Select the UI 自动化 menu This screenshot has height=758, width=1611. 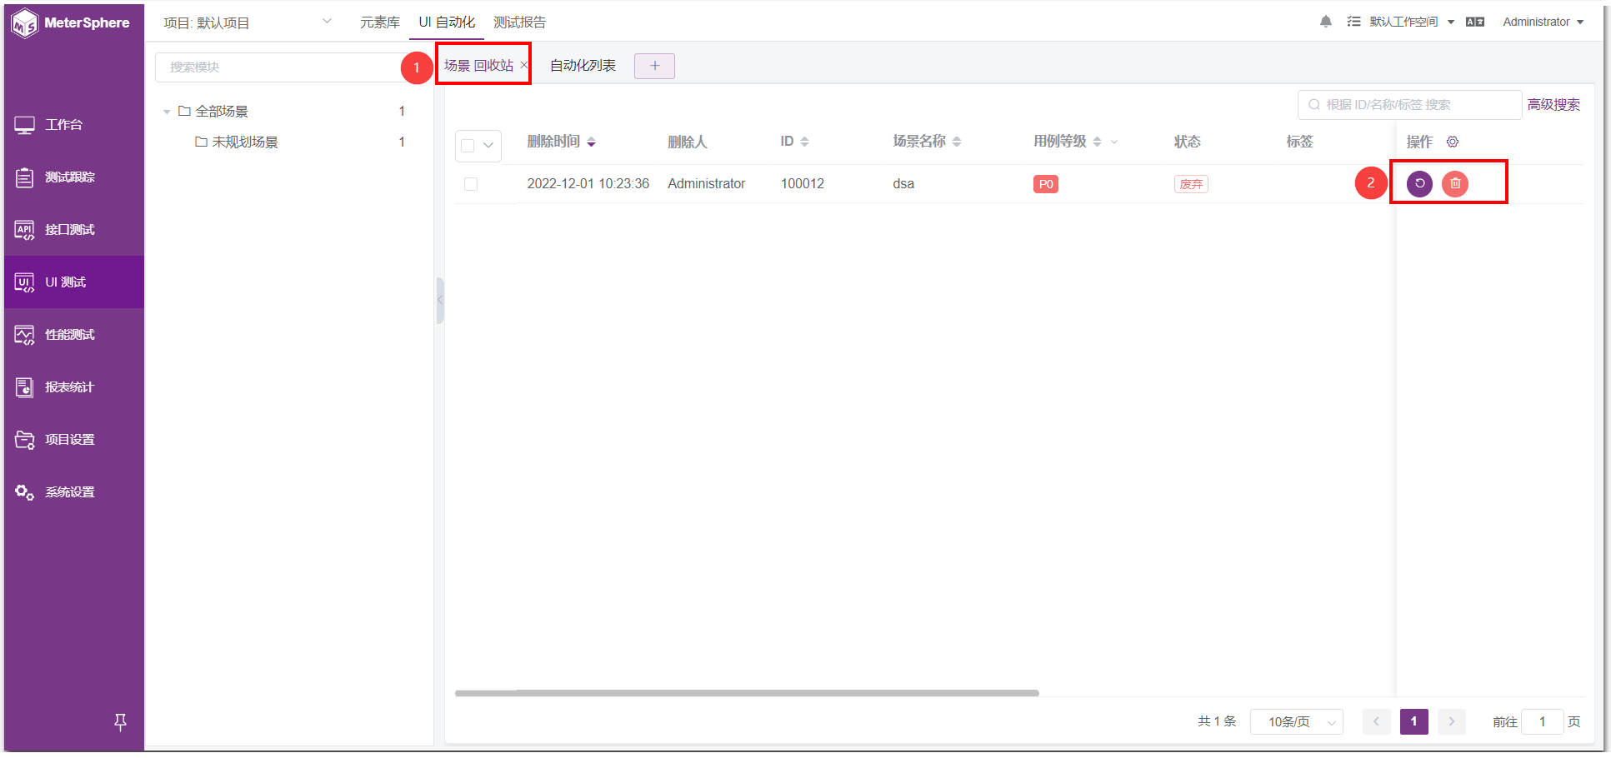(447, 22)
